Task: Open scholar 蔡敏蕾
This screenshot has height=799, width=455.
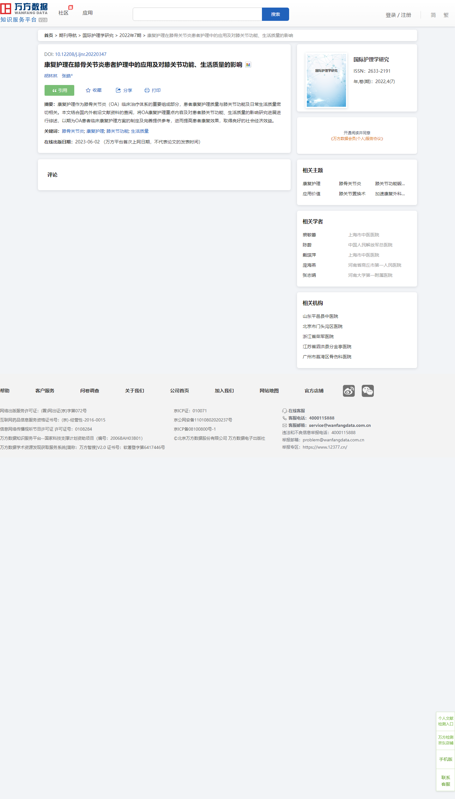Action: [x=309, y=235]
